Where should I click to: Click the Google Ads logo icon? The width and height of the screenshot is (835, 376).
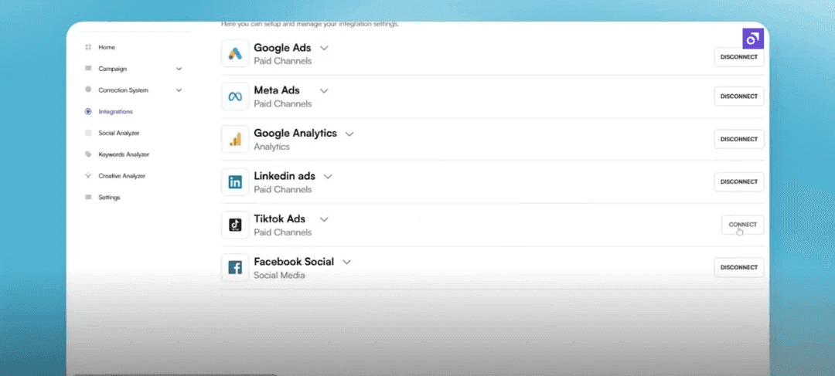tap(235, 53)
